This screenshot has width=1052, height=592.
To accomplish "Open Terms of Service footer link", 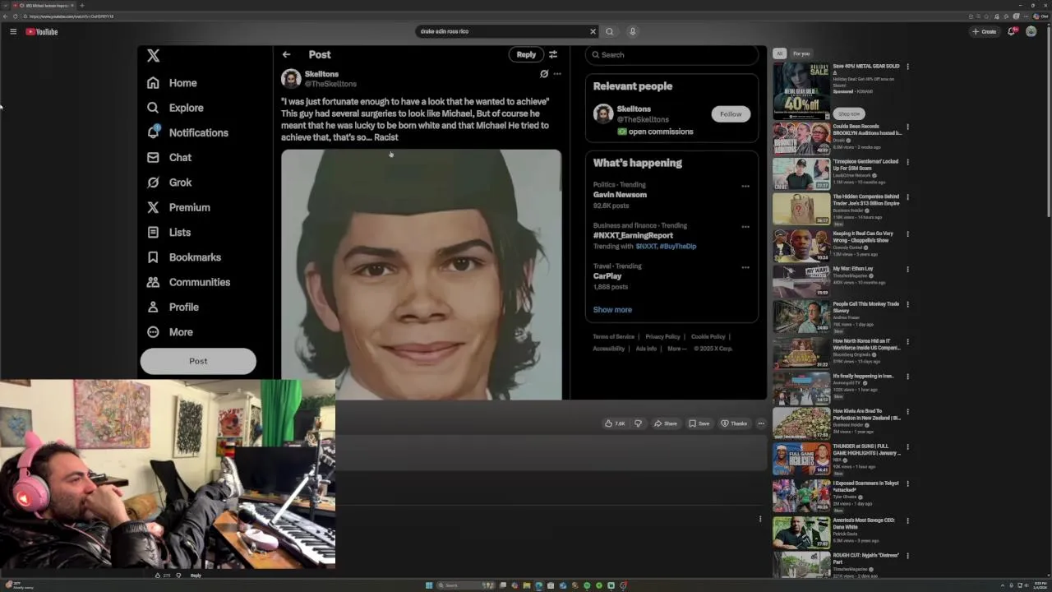I will point(614,336).
